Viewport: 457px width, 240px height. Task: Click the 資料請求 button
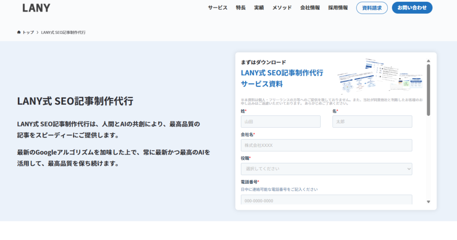click(x=372, y=8)
